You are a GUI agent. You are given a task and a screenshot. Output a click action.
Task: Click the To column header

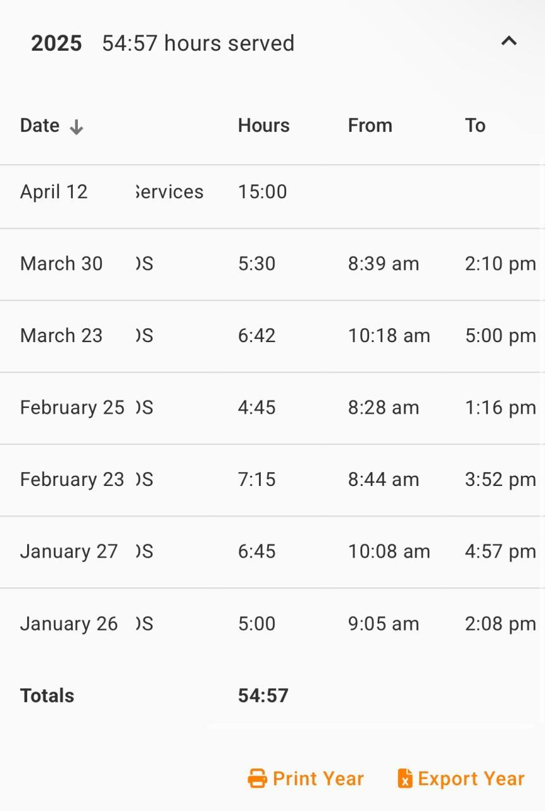[475, 125]
